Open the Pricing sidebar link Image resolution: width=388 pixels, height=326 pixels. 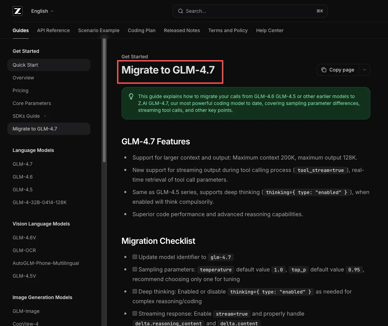point(20,90)
